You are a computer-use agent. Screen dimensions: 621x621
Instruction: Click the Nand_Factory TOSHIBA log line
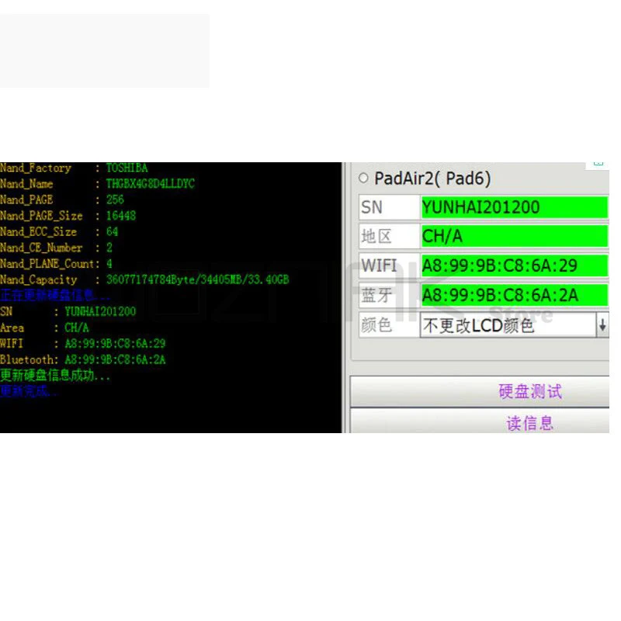coord(74,168)
